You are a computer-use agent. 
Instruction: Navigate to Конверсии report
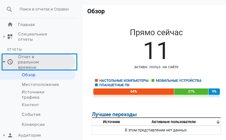[33, 124]
